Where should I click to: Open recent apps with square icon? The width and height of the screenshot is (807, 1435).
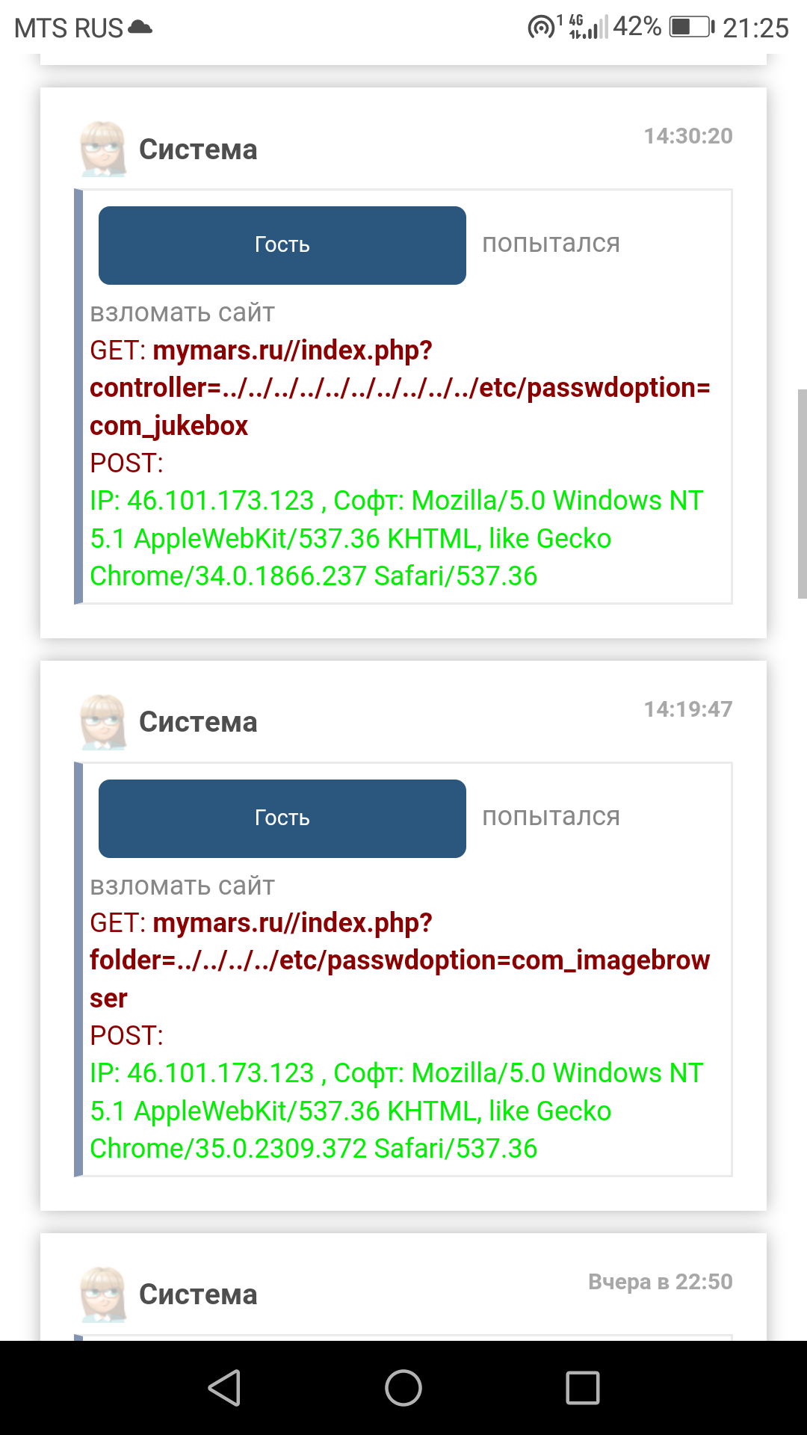tap(583, 1388)
